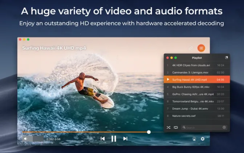Pause the video playback
Image resolution: width=244 pixels, height=153 pixels.
click(114, 138)
